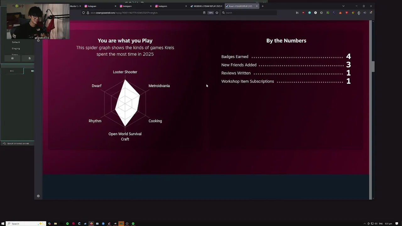Open the gear settings icon at bottom left
Screen dimensions: 402x226
38,196
